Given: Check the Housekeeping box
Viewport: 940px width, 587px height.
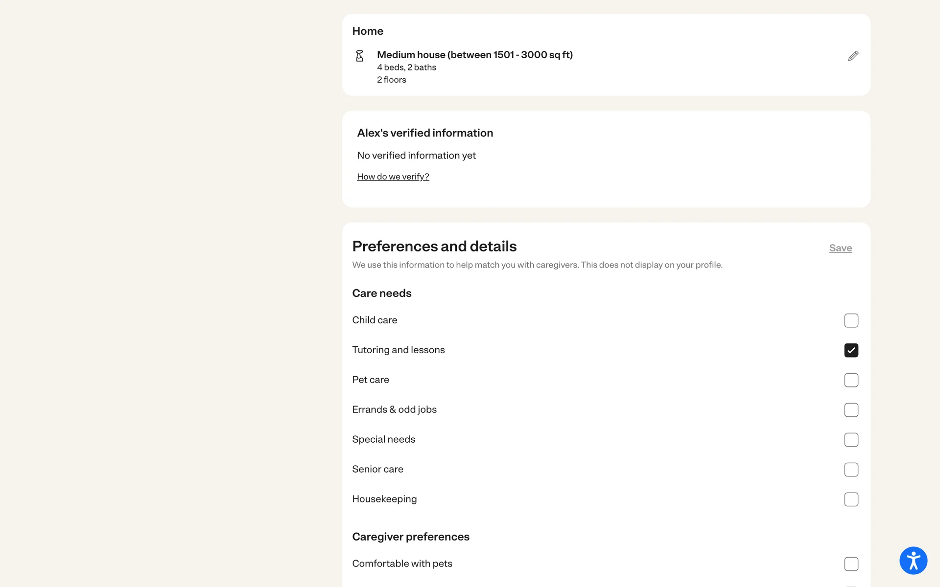Looking at the screenshot, I should [851, 499].
